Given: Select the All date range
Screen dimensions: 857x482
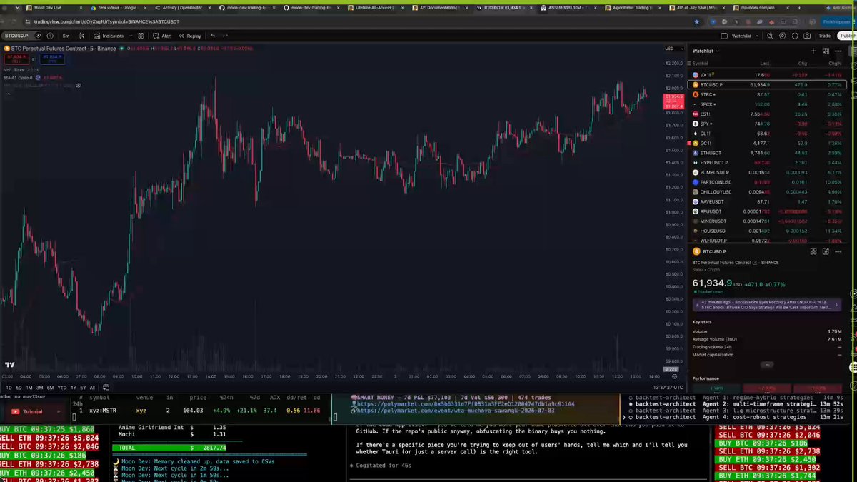Looking at the screenshot, I should click(x=92, y=388).
